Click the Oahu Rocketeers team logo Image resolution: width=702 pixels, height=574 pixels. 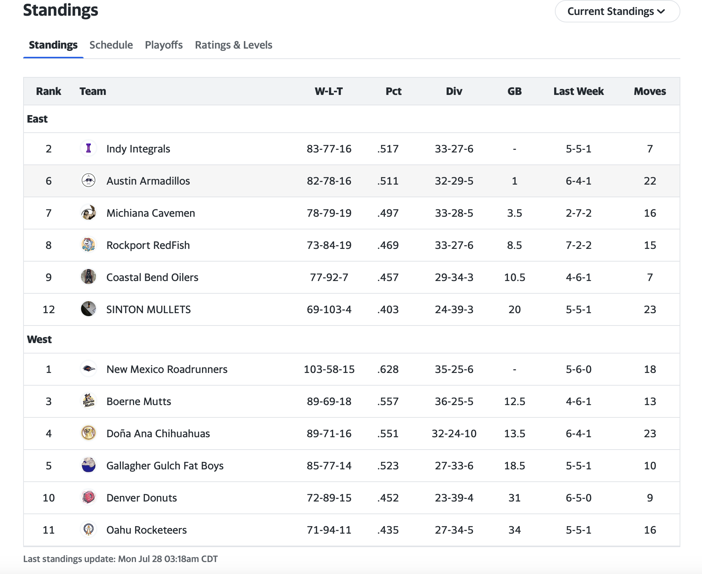point(88,530)
